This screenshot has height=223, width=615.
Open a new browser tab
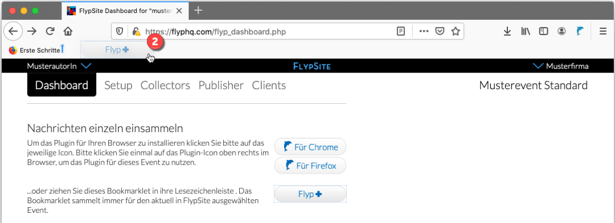pos(199,11)
